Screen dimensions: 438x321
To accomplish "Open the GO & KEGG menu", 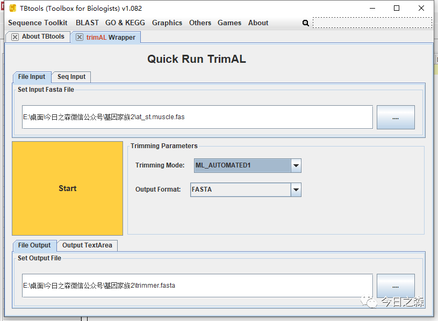I will coord(125,23).
